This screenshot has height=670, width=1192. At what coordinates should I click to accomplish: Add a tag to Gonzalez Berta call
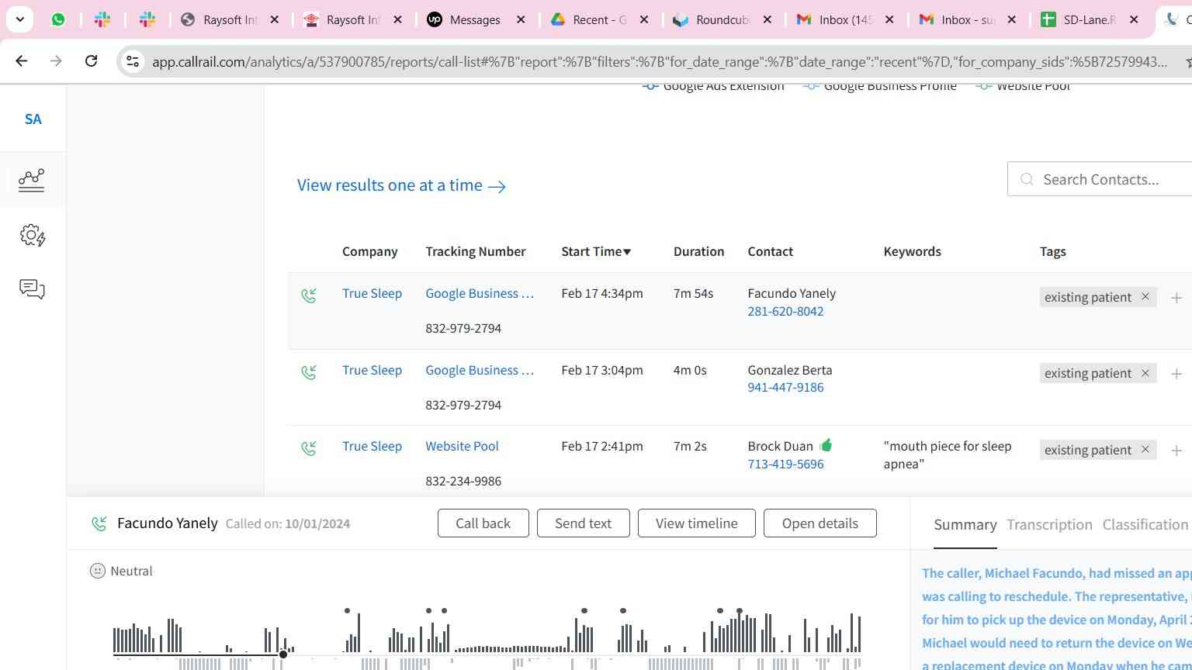tap(1176, 373)
